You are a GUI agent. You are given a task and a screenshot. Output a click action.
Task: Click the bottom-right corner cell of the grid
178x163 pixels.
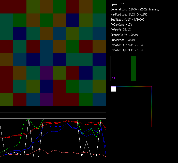[99, 99]
